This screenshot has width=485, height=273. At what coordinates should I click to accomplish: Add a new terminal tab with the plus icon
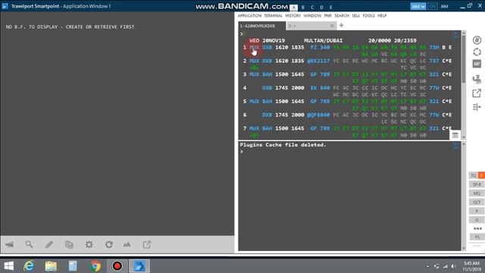[x=341, y=25]
